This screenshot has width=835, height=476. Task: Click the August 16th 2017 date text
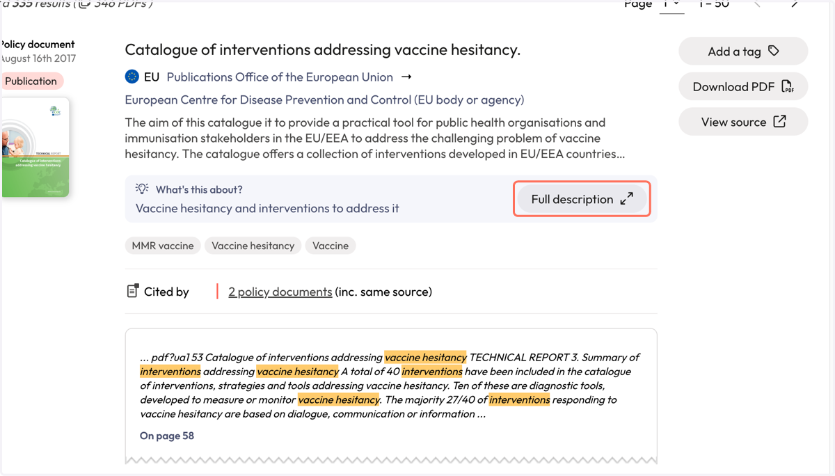(x=38, y=58)
